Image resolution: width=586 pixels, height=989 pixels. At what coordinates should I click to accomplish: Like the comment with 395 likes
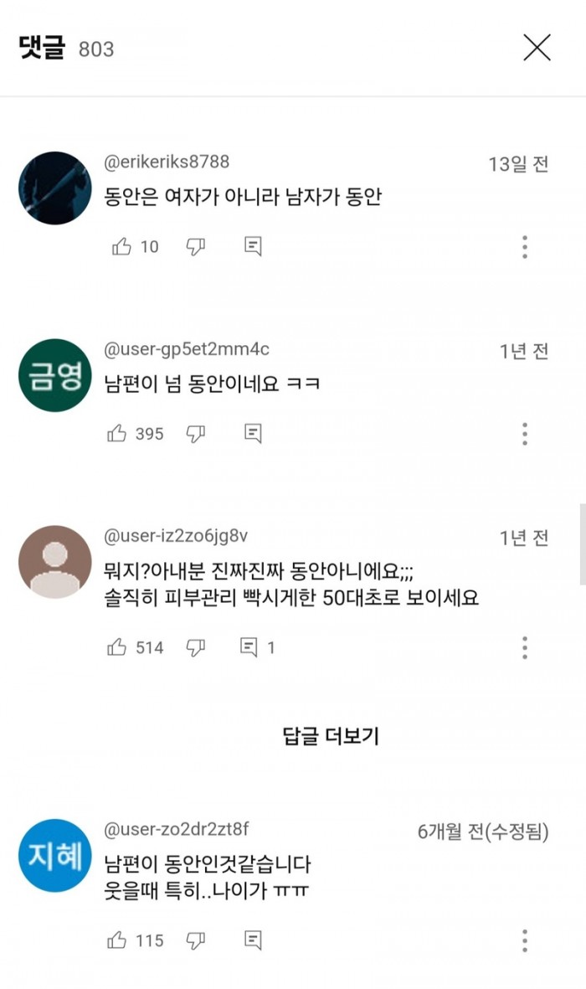pos(118,434)
